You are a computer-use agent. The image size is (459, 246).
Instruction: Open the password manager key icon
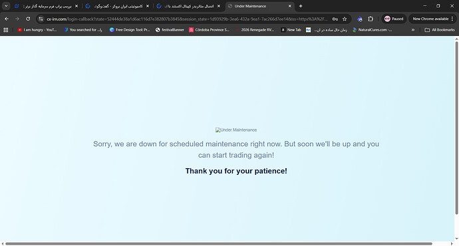[x=335, y=19]
